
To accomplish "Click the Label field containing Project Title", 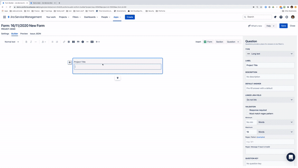I will [x=270, y=65].
